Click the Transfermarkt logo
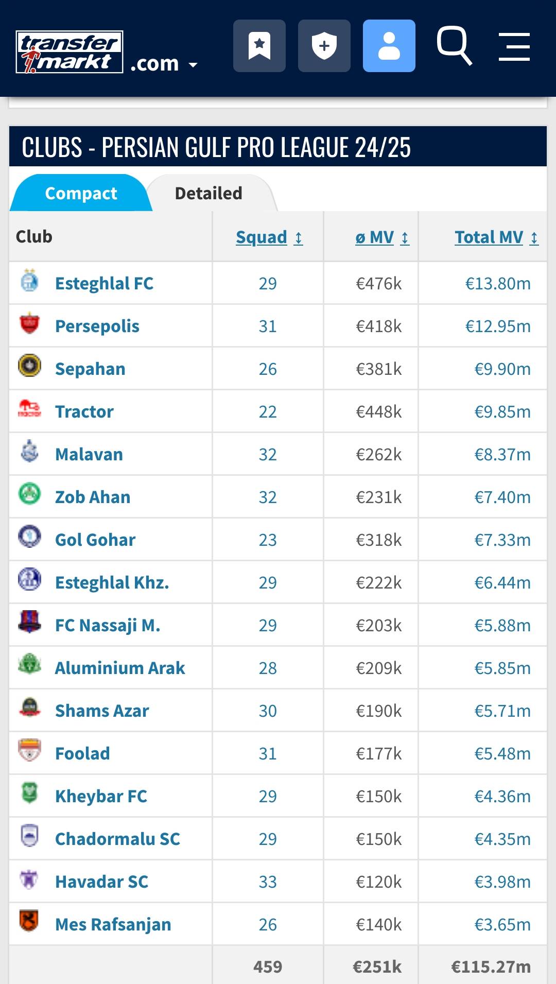The image size is (556, 984). (69, 52)
